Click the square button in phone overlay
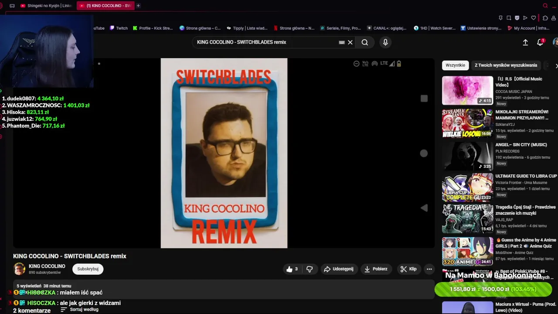 [x=424, y=99]
